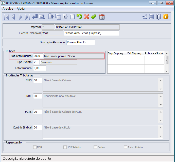Click scroll up arrow in Contrib Sindical box
175x162 pixels.
tap(161, 128)
